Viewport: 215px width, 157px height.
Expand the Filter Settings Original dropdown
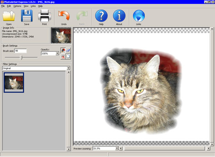[68, 68]
